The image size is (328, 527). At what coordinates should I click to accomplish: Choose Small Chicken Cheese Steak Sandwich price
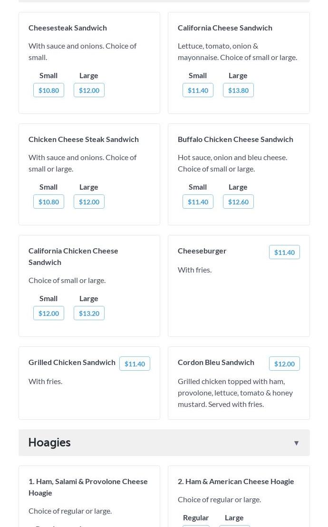48,202
